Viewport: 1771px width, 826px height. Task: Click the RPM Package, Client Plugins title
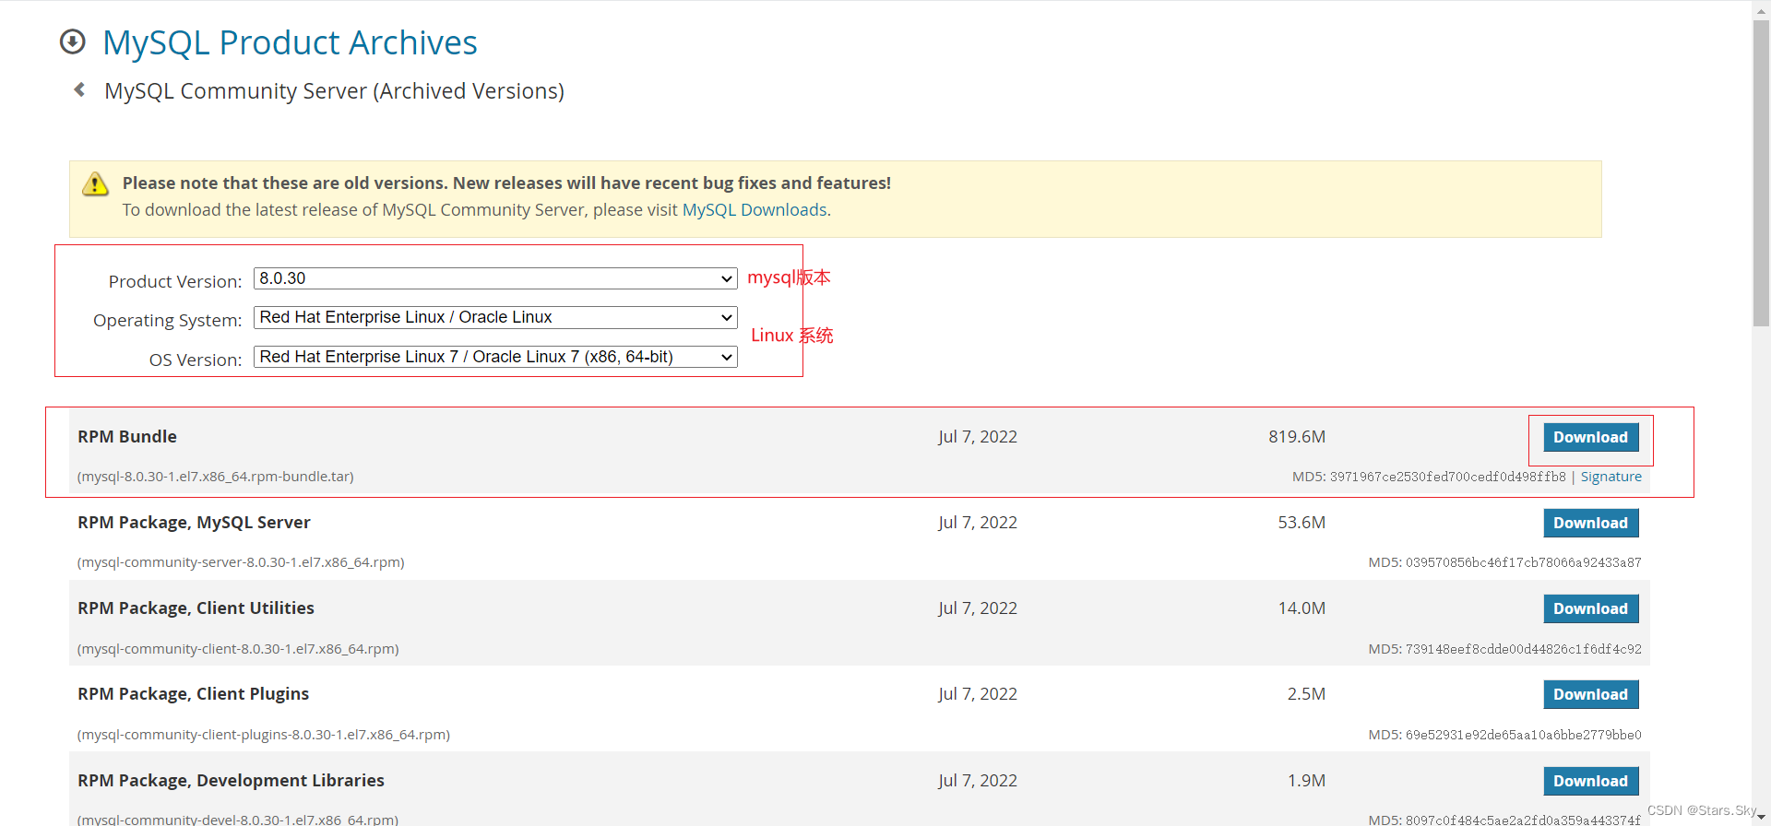(x=193, y=694)
